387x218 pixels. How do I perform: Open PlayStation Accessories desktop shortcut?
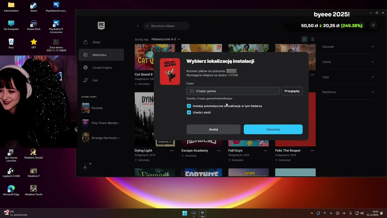pyautogui.click(x=56, y=27)
